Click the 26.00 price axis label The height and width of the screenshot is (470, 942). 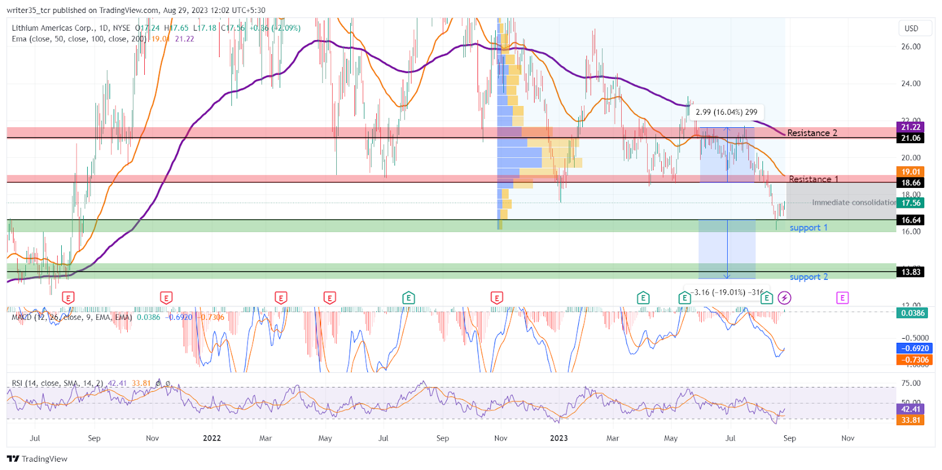(911, 47)
